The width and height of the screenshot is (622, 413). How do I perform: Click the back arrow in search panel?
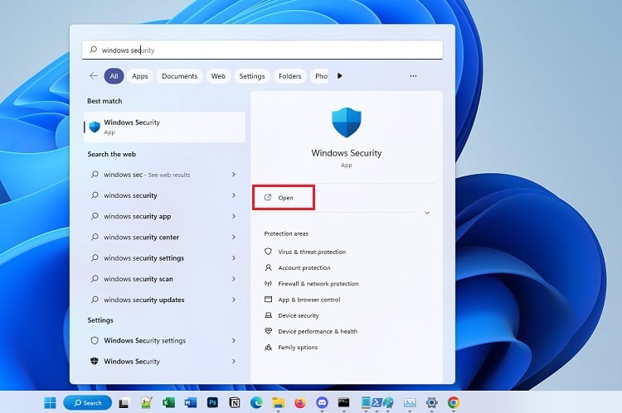click(x=94, y=76)
